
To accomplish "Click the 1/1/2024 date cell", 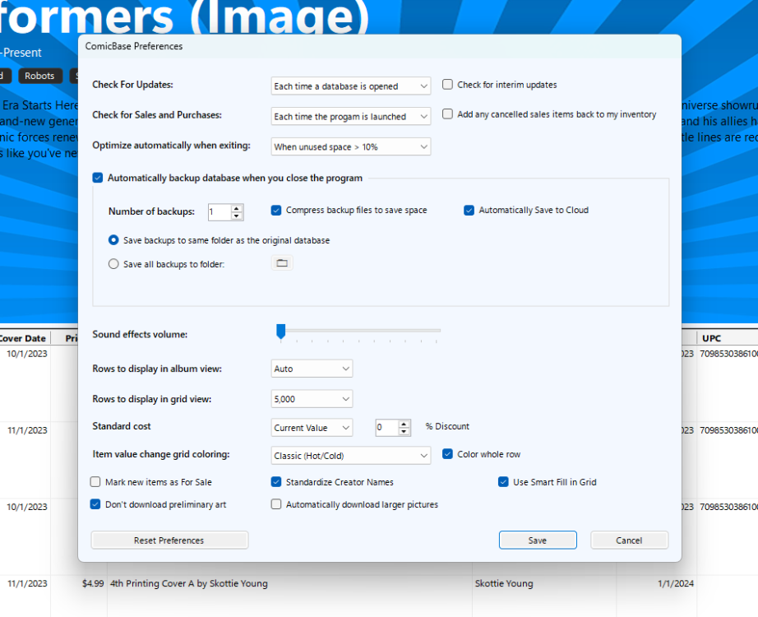I will (675, 583).
